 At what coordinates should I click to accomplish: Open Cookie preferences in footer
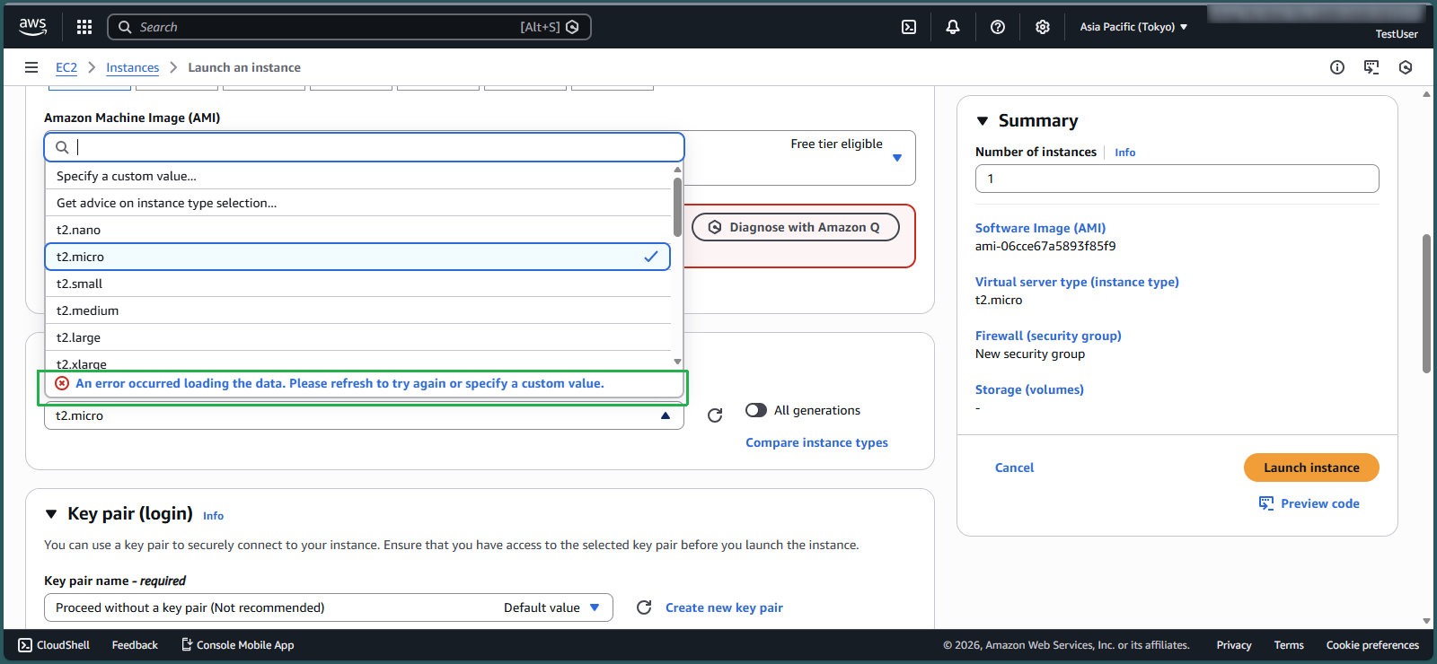click(x=1372, y=645)
